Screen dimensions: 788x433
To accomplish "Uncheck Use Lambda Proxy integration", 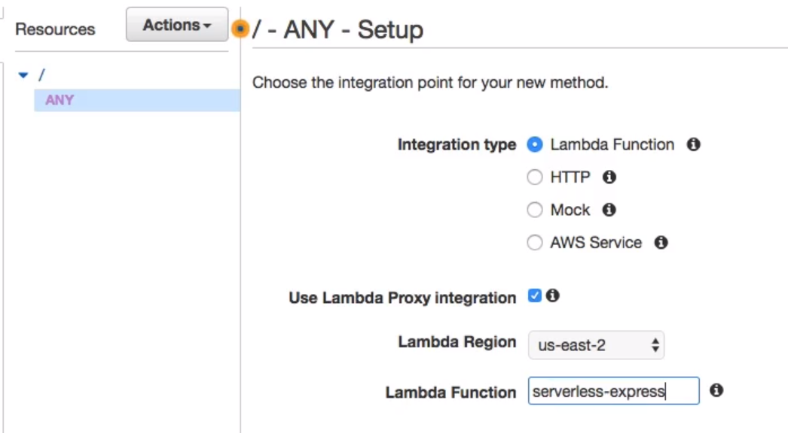I will [535, 295].
